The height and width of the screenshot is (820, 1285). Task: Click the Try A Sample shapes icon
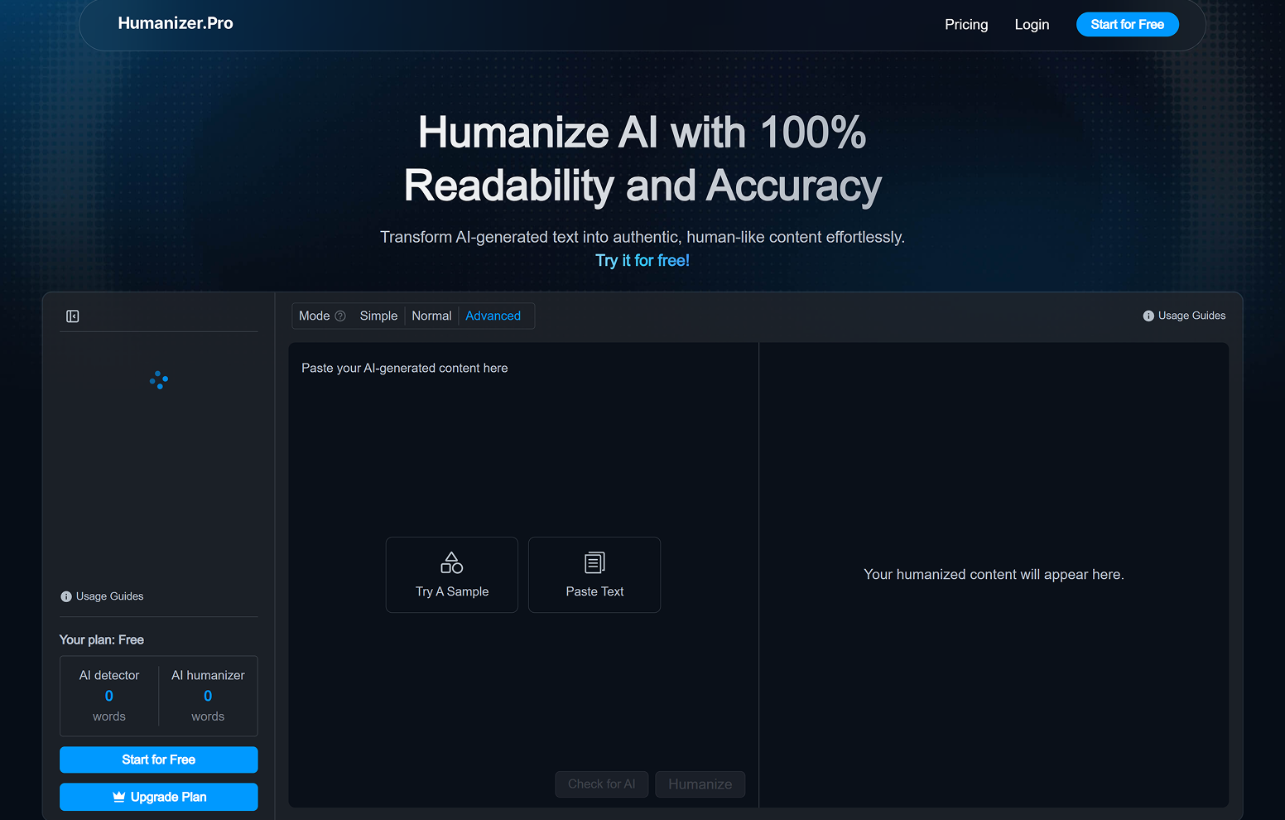point(452,562)
